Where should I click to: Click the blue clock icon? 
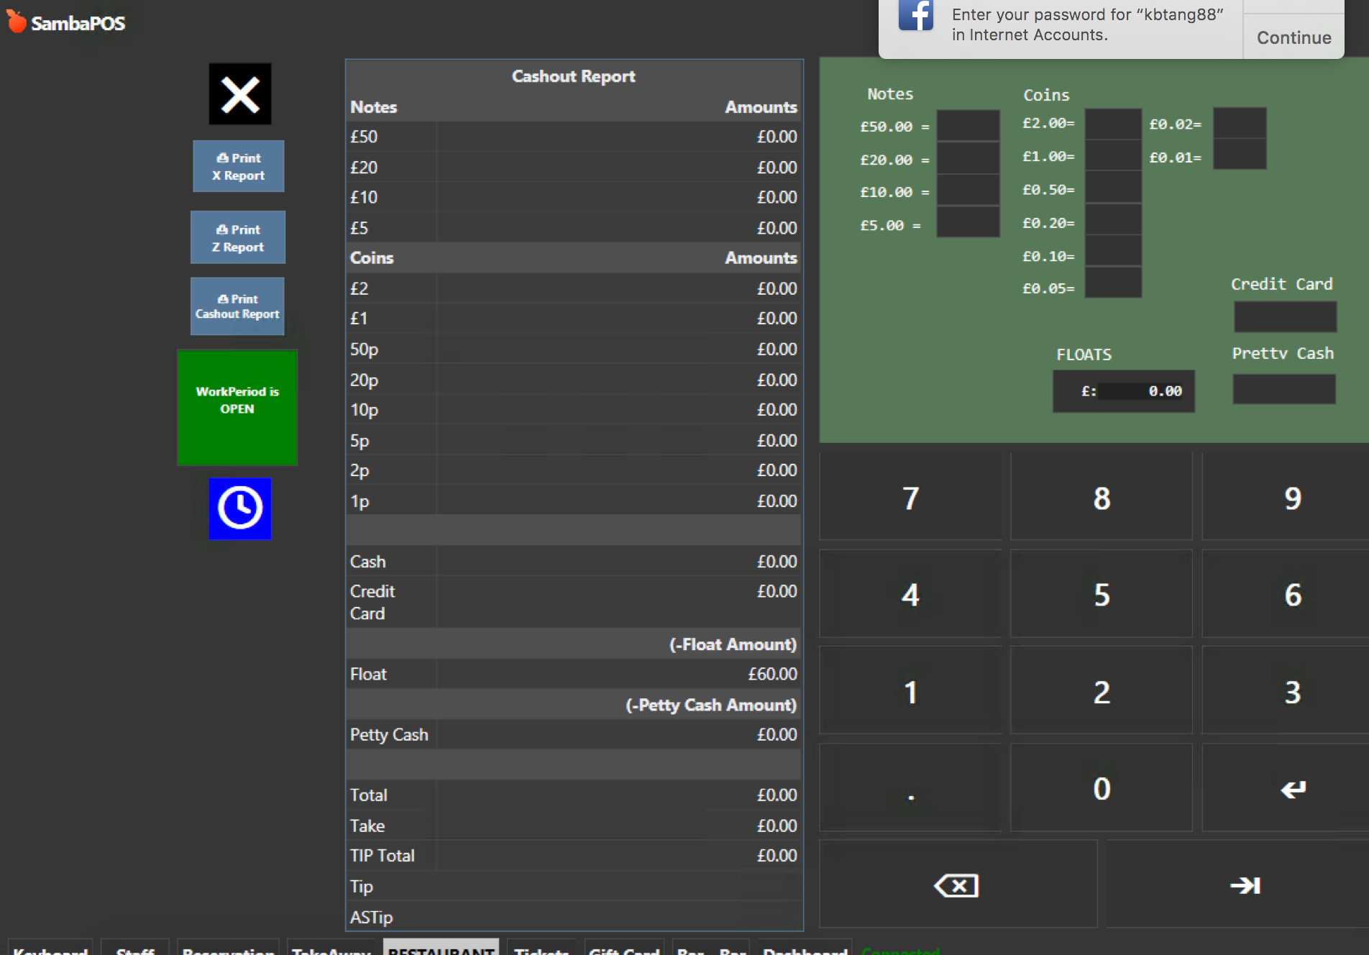coord(240,508)
